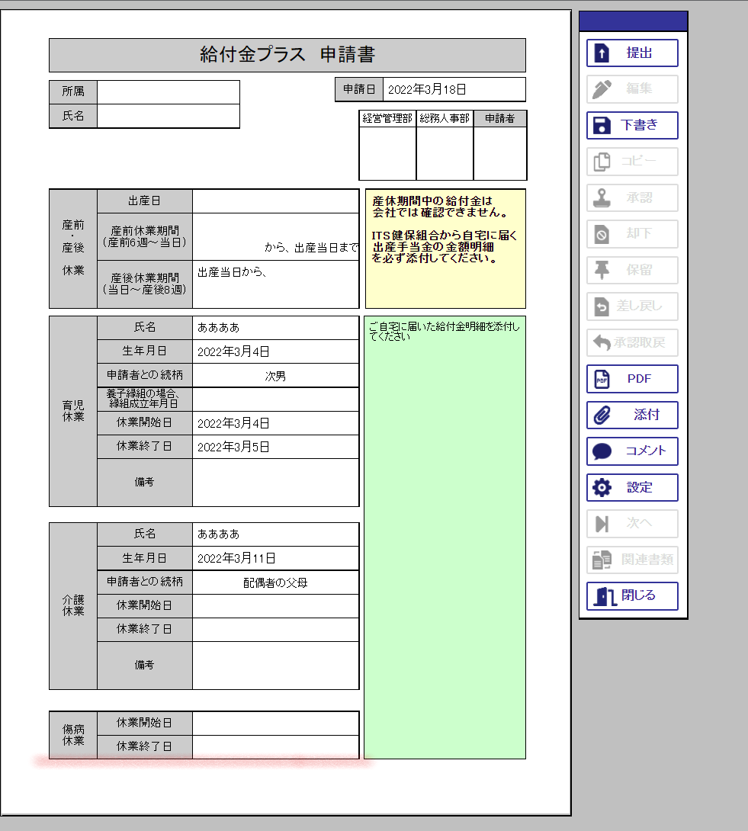Click the PDF file icon
Screen dimensions: 748x831
[x=602, y=379]
